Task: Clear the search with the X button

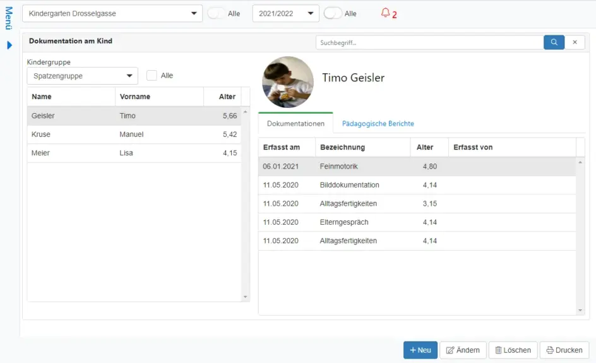Action: coord(575,42)
